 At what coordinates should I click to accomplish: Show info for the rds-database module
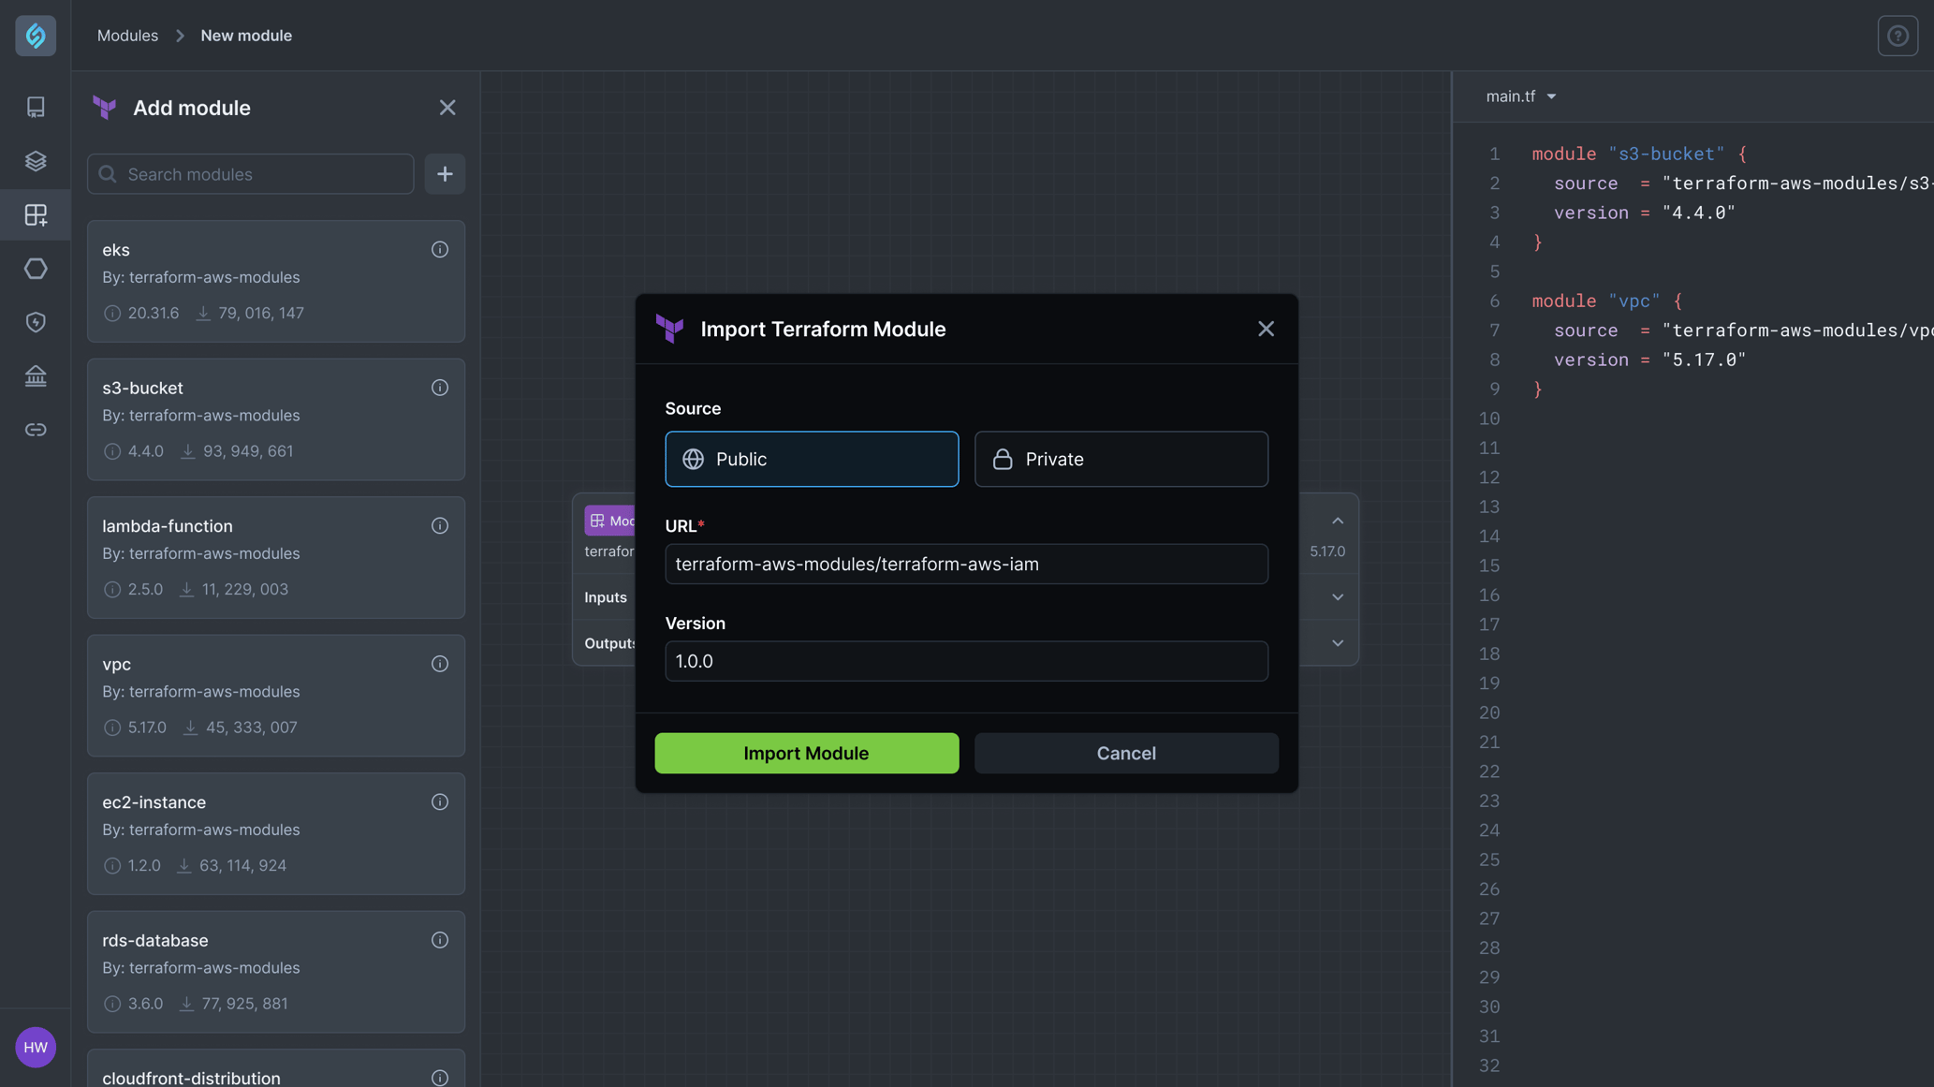(x=440, y=940)
